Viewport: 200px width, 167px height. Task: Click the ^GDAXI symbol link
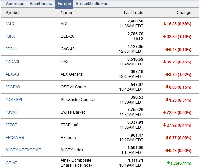coord(12,62)
